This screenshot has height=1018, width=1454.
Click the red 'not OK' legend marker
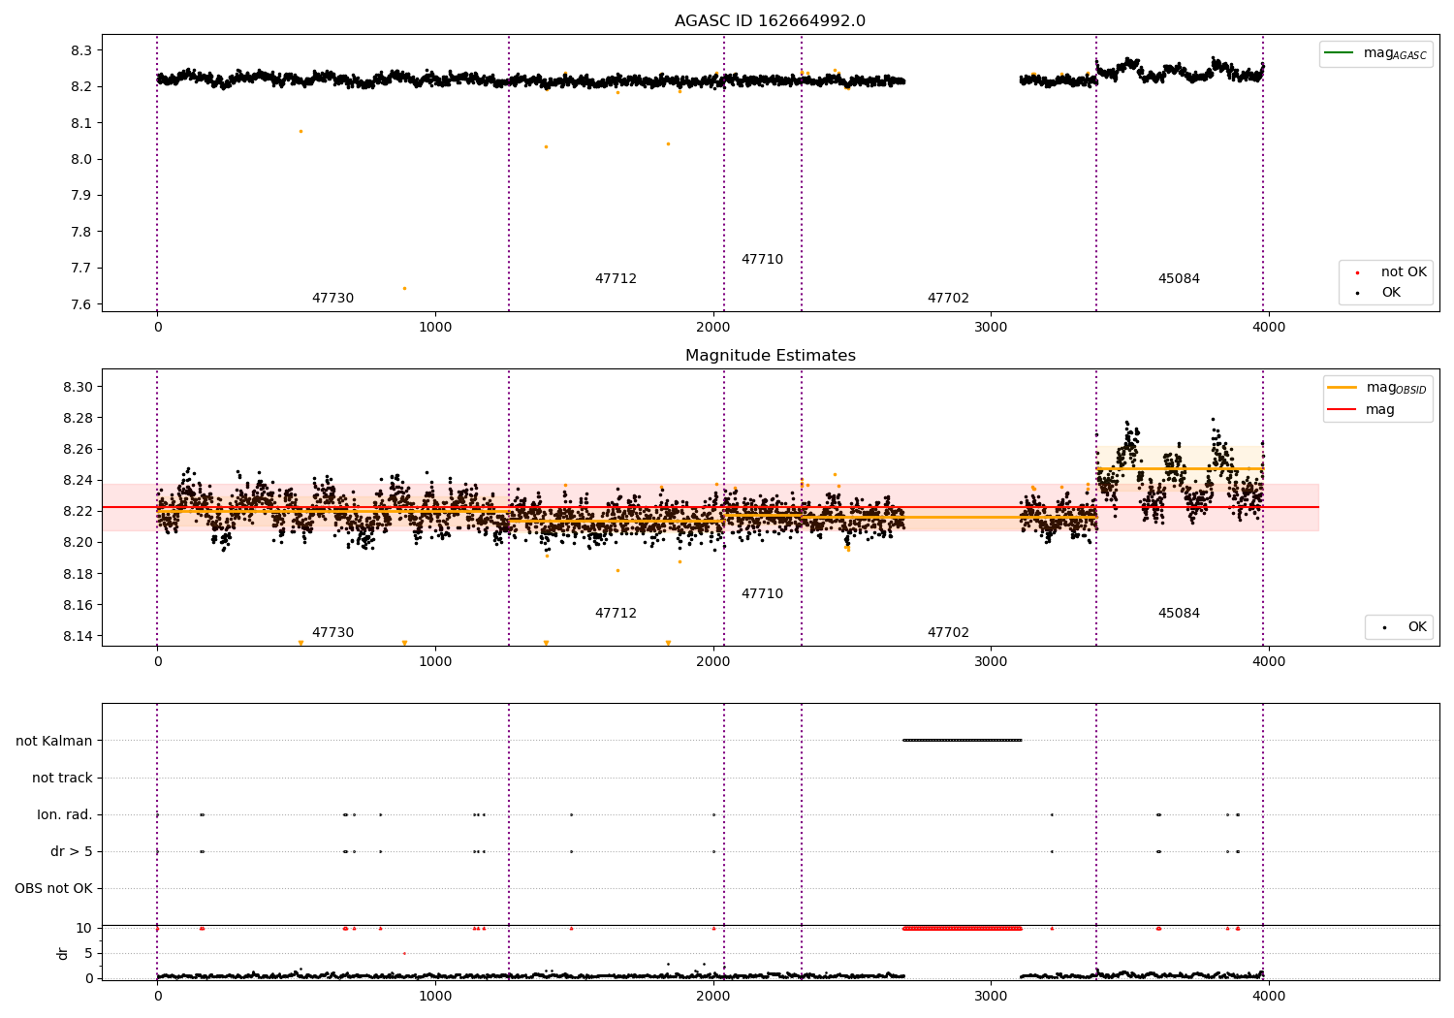(x=1357, y=272)
